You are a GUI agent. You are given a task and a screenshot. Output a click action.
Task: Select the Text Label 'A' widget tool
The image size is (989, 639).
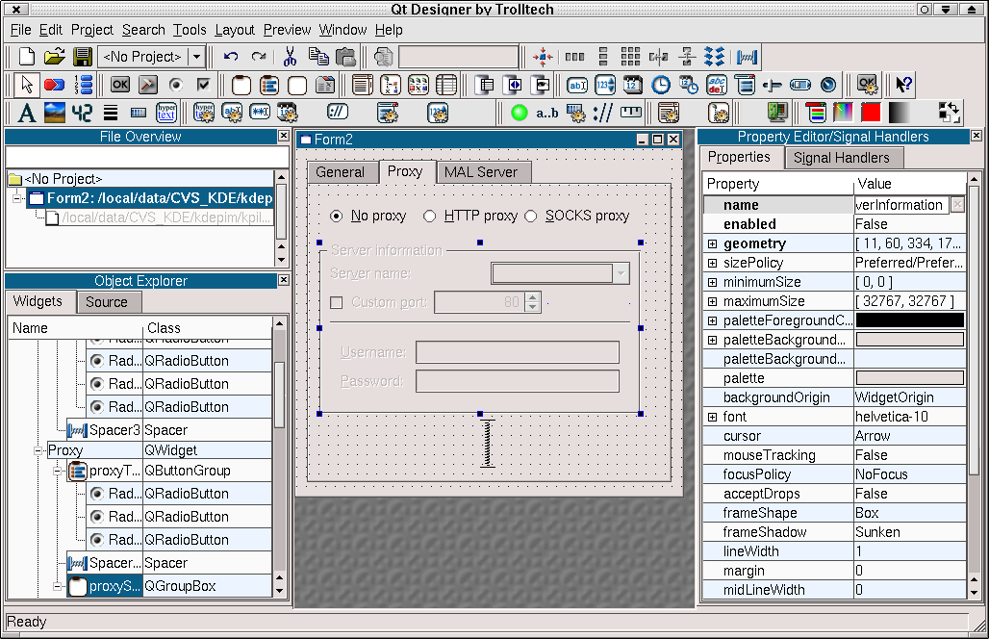27,113
